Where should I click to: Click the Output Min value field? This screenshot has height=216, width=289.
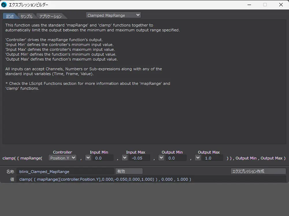tap(176, 158)
